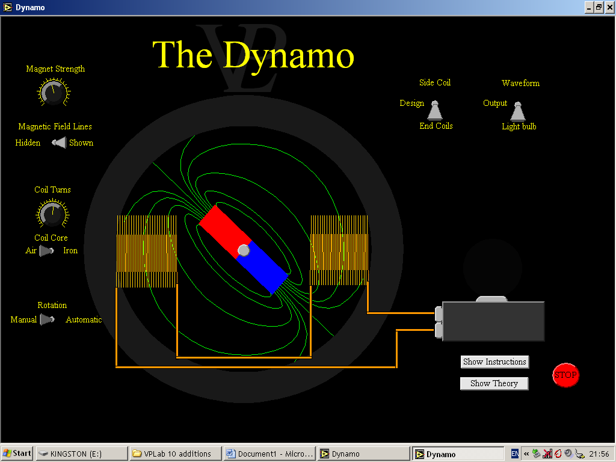The width and height of the screenshot is (616, 462).
Task: Select the left orange coil winding
Action: [146, 251]
